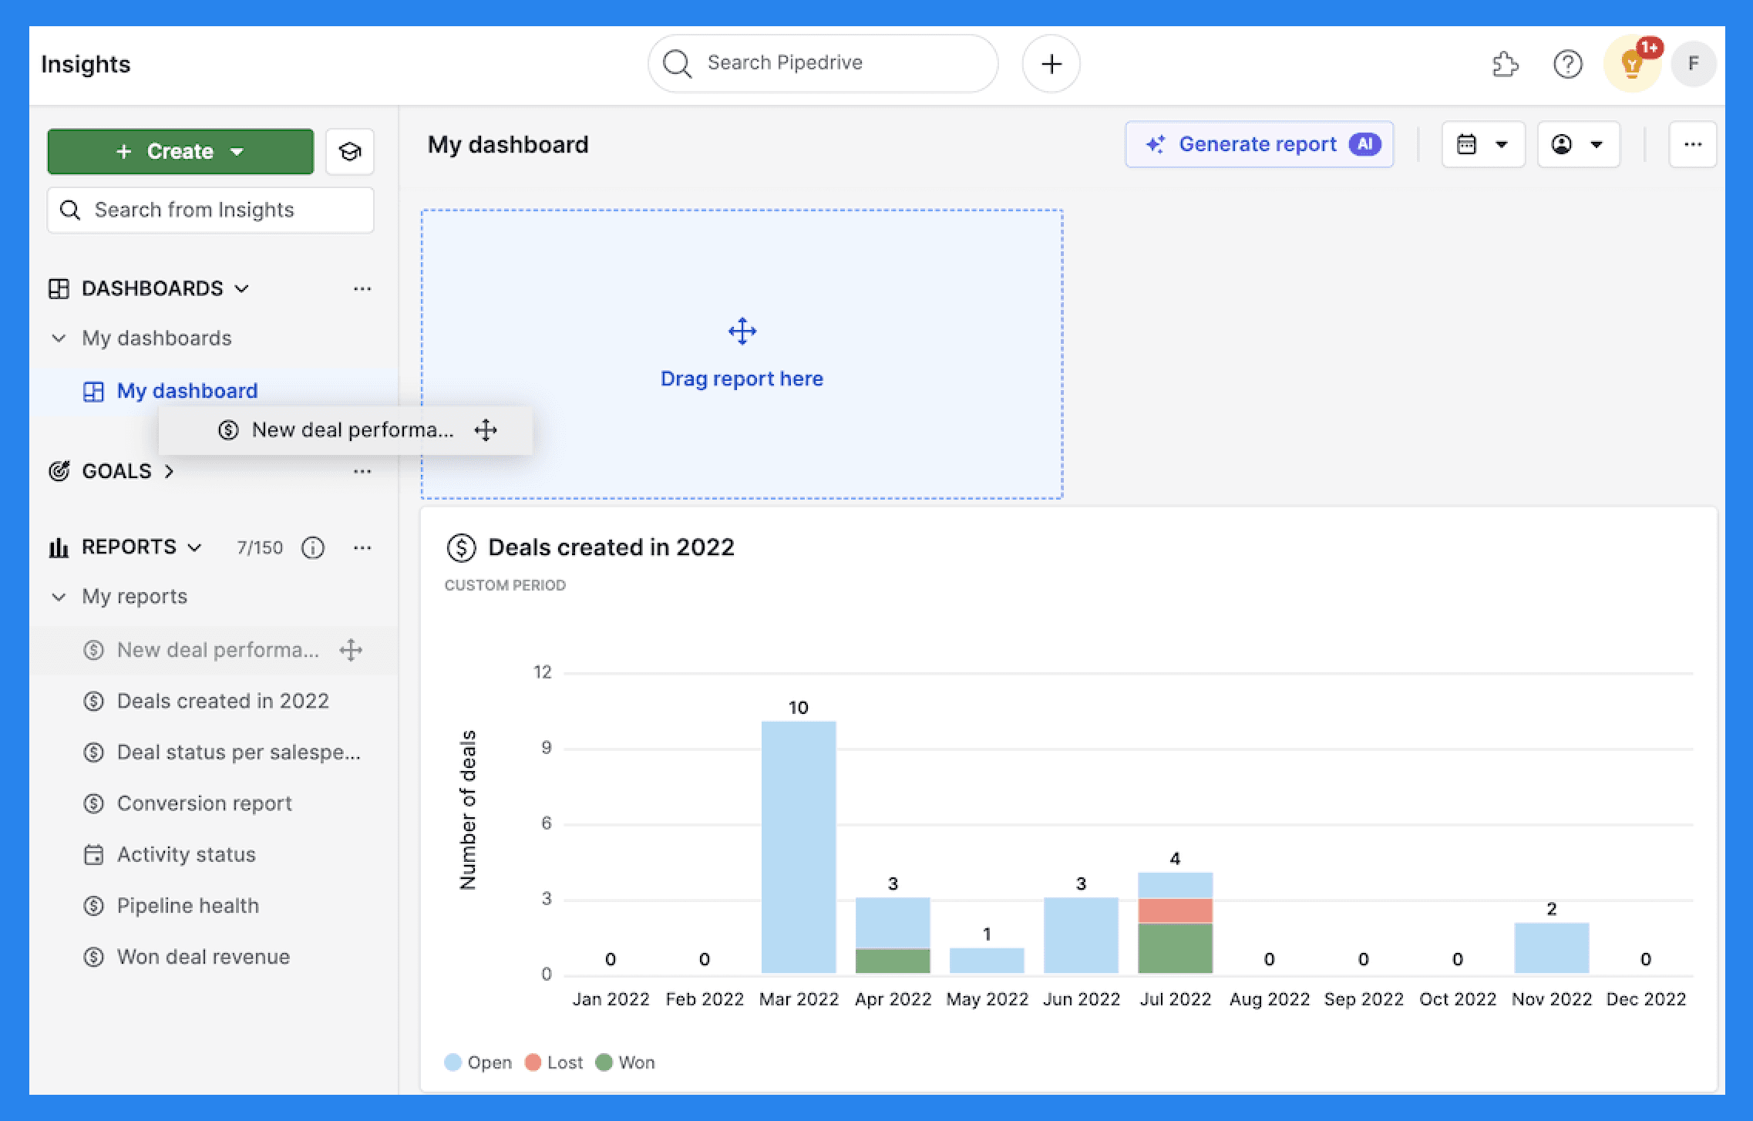
Task: Click the reports limit info icon
Action: coord(312,547)
